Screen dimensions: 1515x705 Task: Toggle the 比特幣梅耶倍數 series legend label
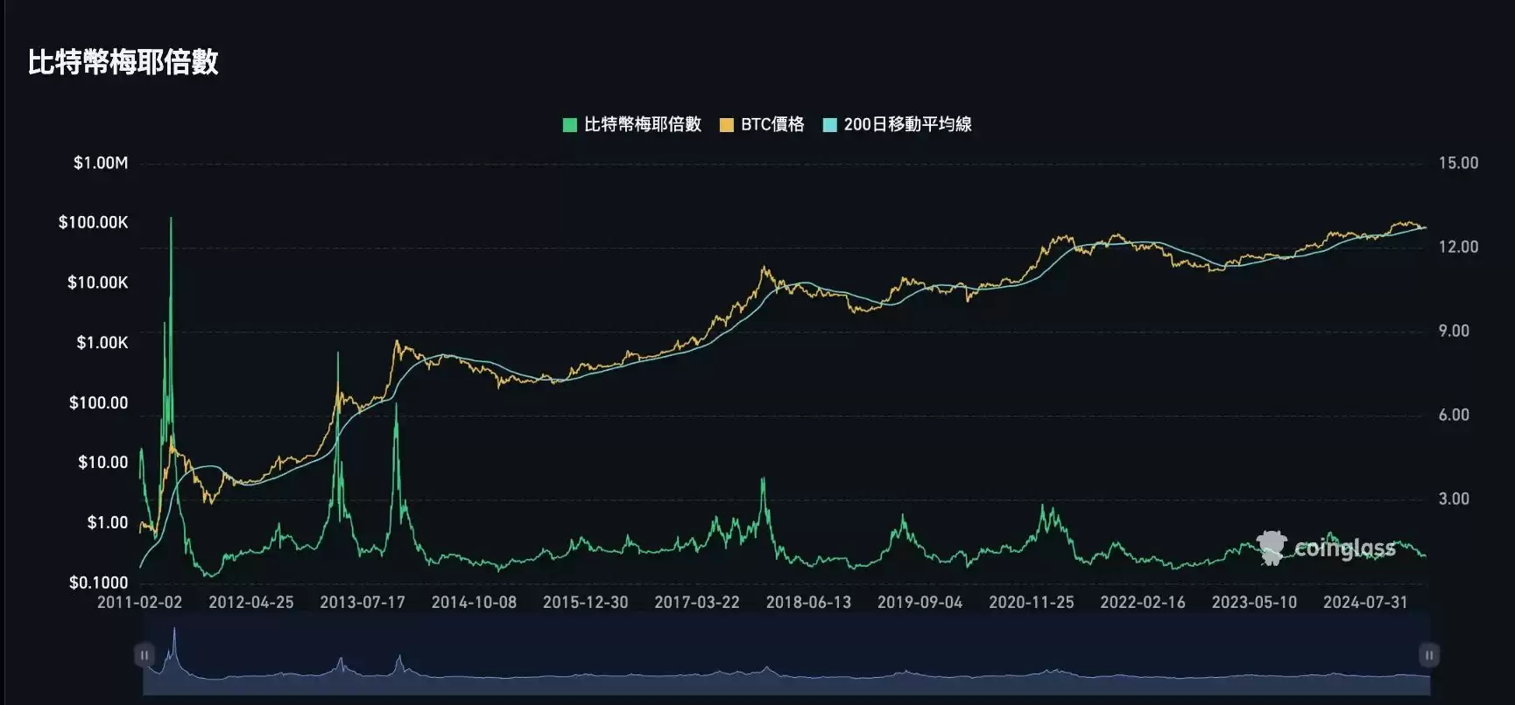(x=642, y=124)
